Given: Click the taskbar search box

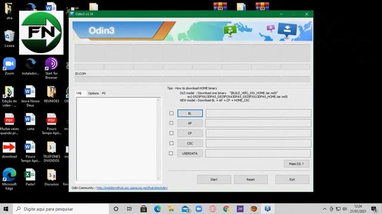Looking at the screenshot, I should tap(60, 209).
